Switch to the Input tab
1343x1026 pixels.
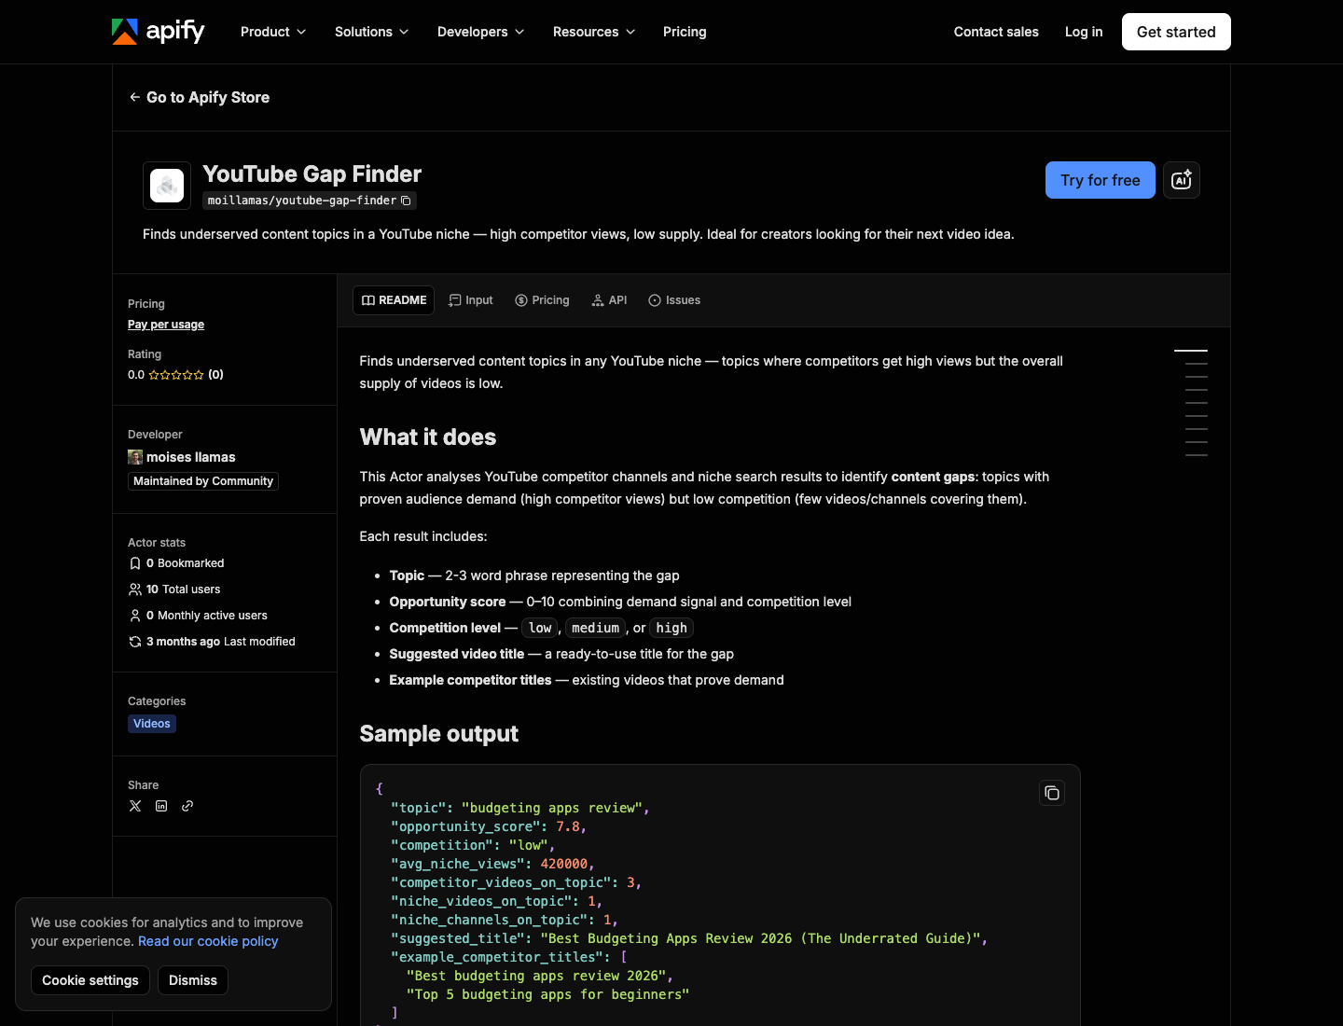[x=471, y=300]
